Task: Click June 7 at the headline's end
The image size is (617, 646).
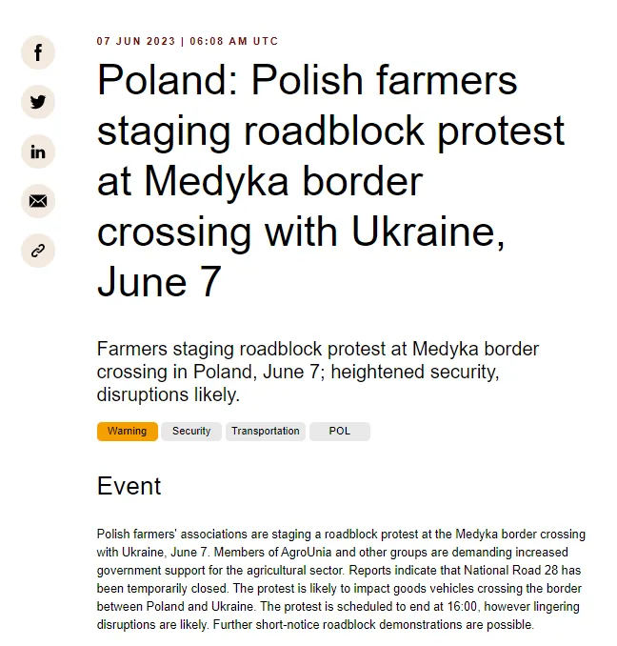Action: tap(159, 281)
